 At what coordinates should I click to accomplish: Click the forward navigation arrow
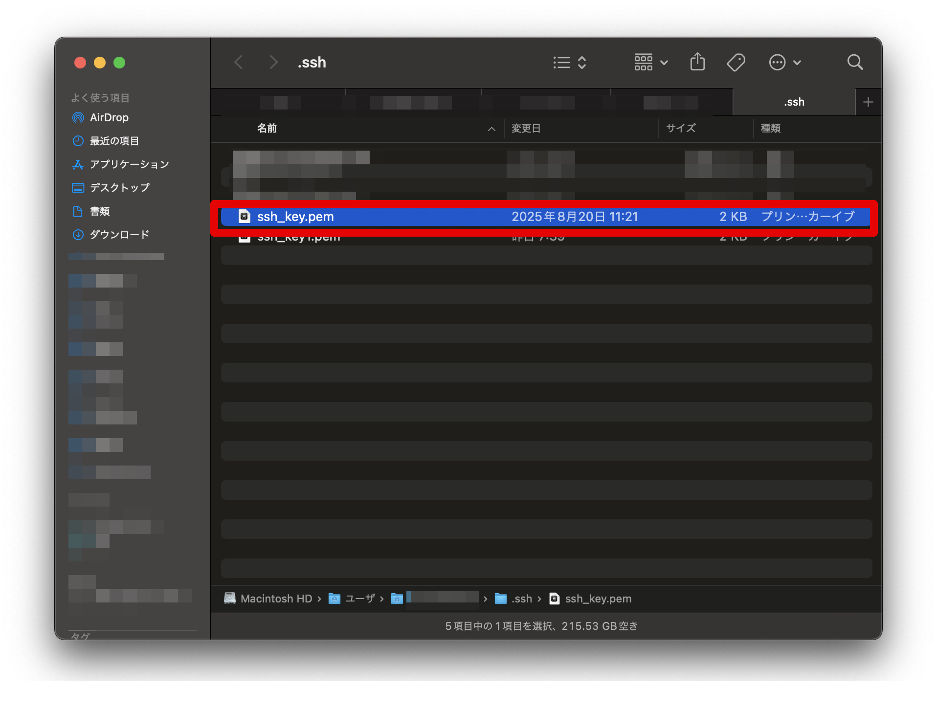click(273, 63)
